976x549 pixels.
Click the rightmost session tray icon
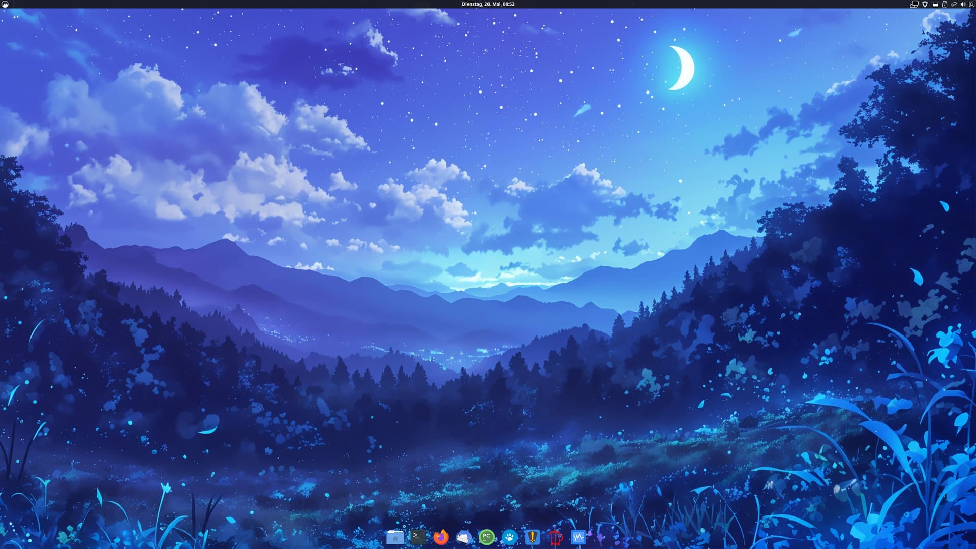[972, 4]
